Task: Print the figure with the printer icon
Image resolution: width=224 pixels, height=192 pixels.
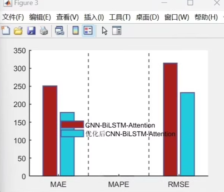Action: 44,31
